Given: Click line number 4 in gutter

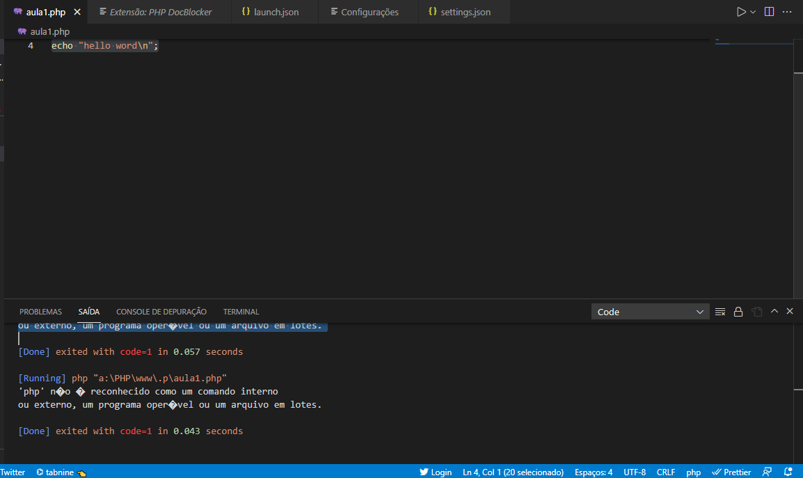Looking at the screenshot, I should 31,46.
